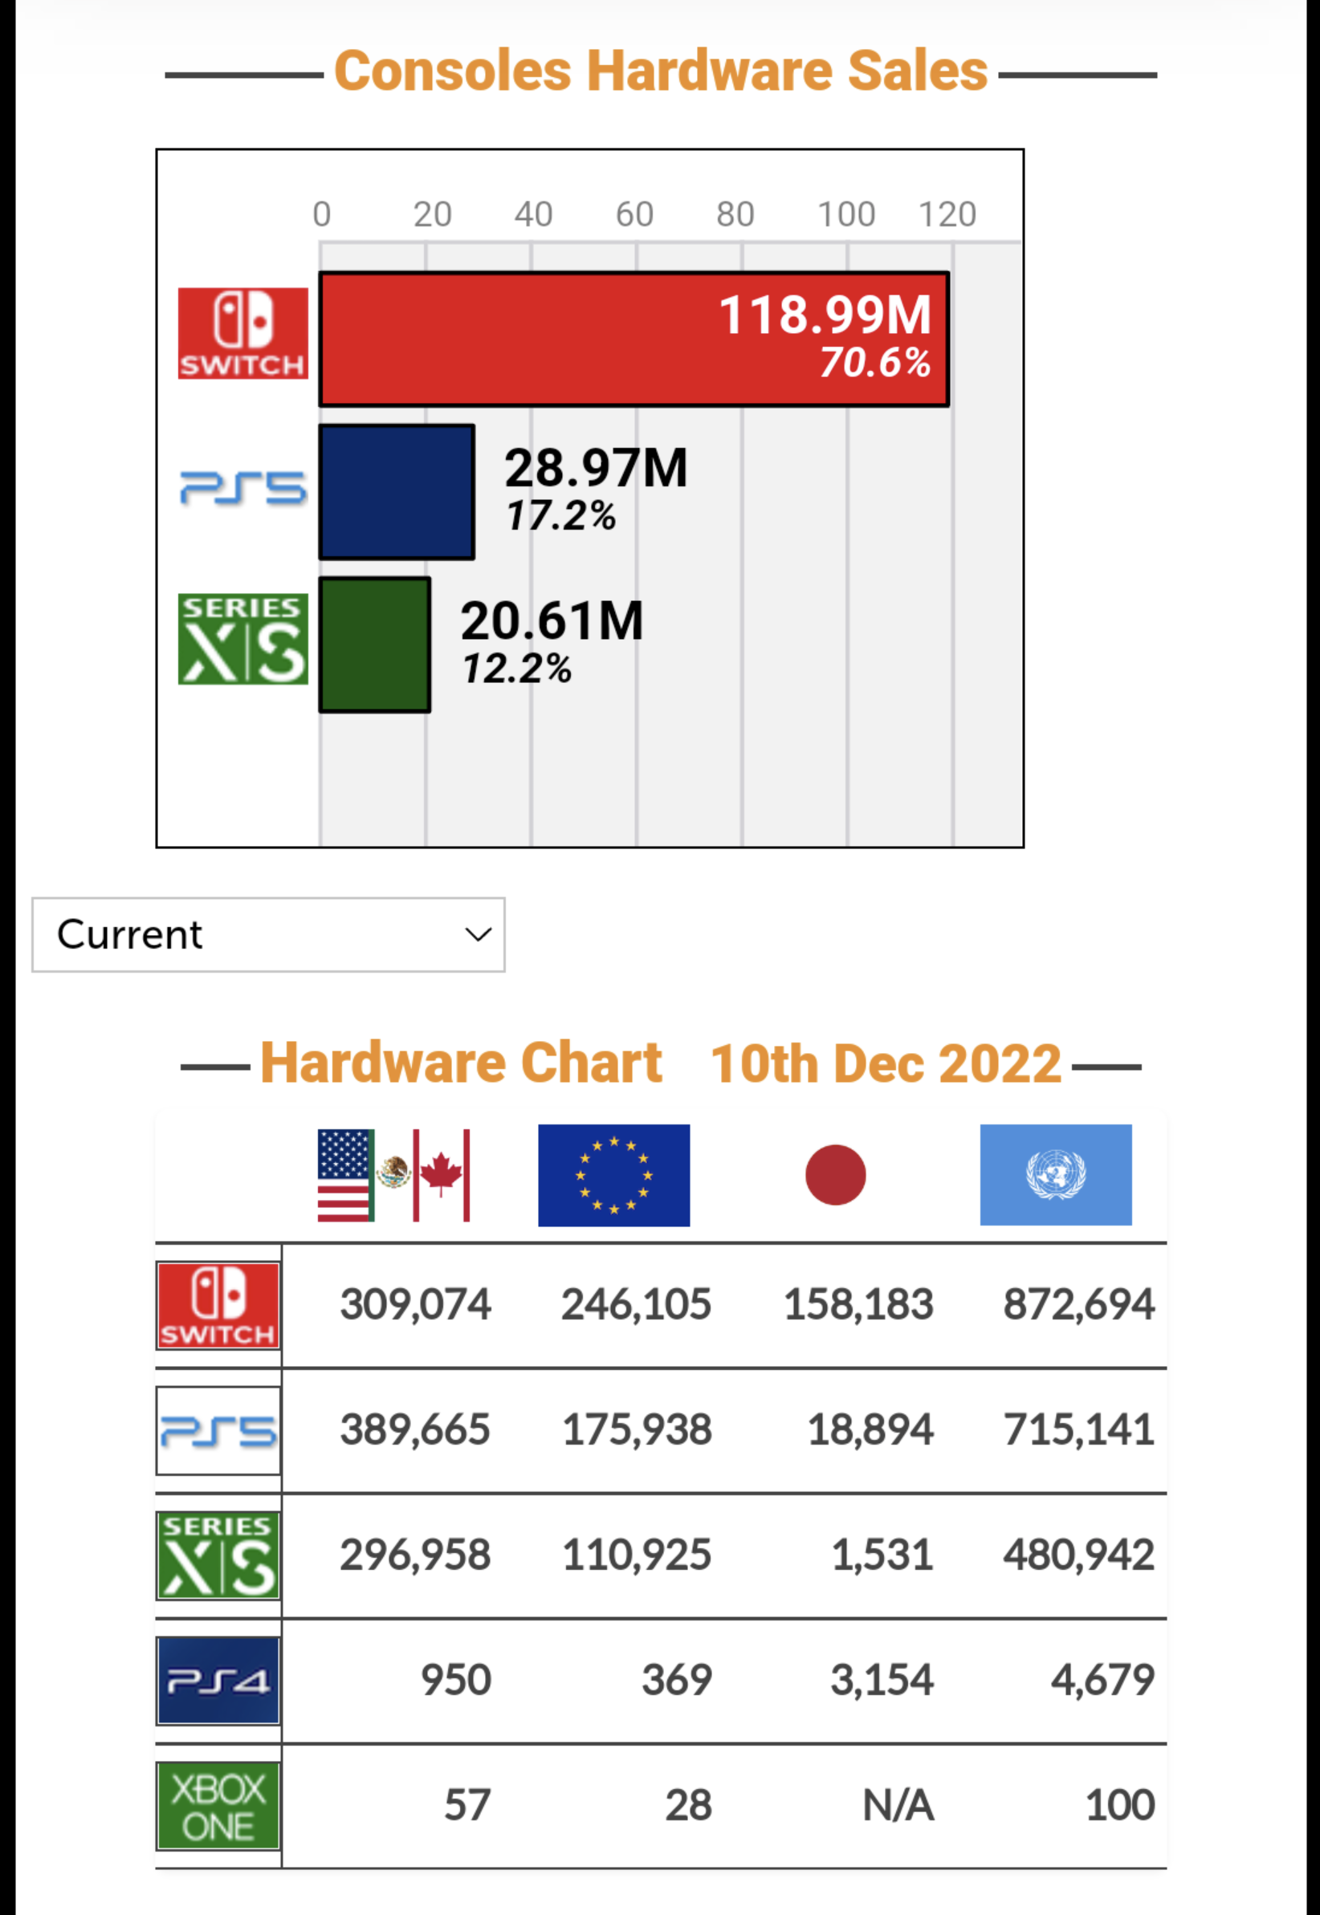Click the Series X|S Japan value 1,531

tap(882, 1555)
